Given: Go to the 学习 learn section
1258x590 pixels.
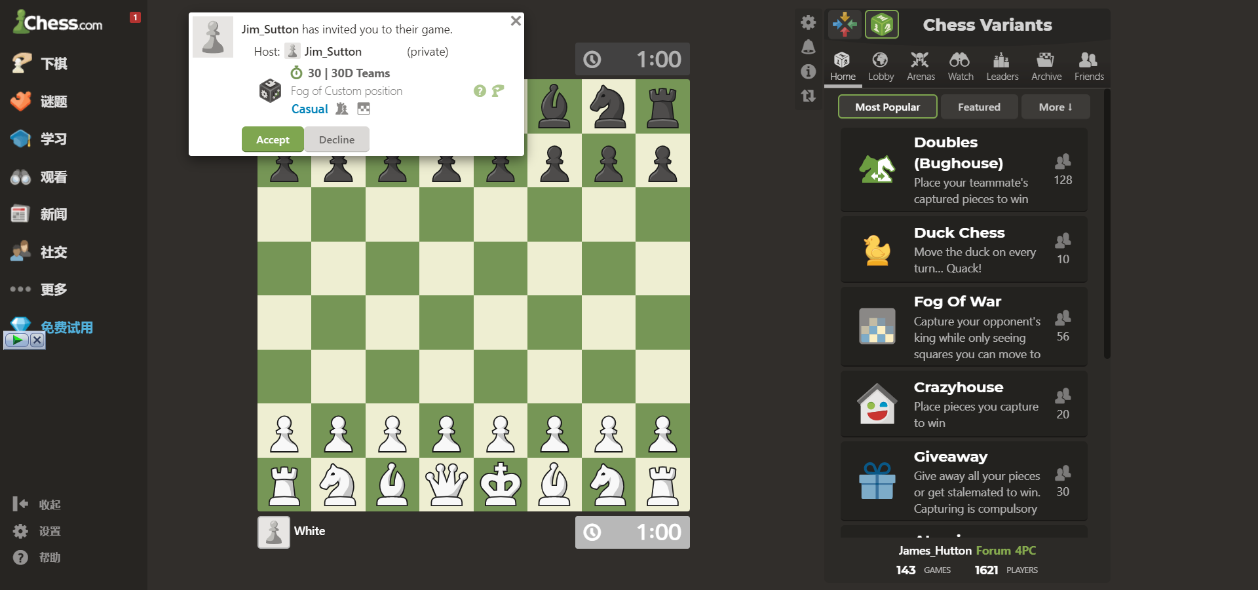Looking at the screenshot, I should pyautogui.click(x=39, y=139).
